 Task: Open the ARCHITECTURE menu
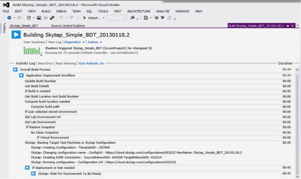coord(138,11)
